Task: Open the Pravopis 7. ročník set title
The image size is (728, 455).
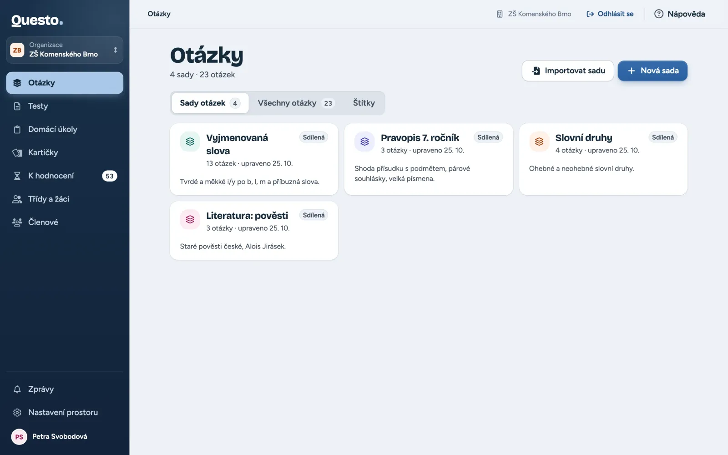Action: point(420,138)
